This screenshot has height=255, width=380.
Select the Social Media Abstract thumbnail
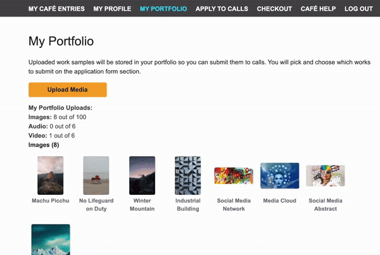coord(326,175)
